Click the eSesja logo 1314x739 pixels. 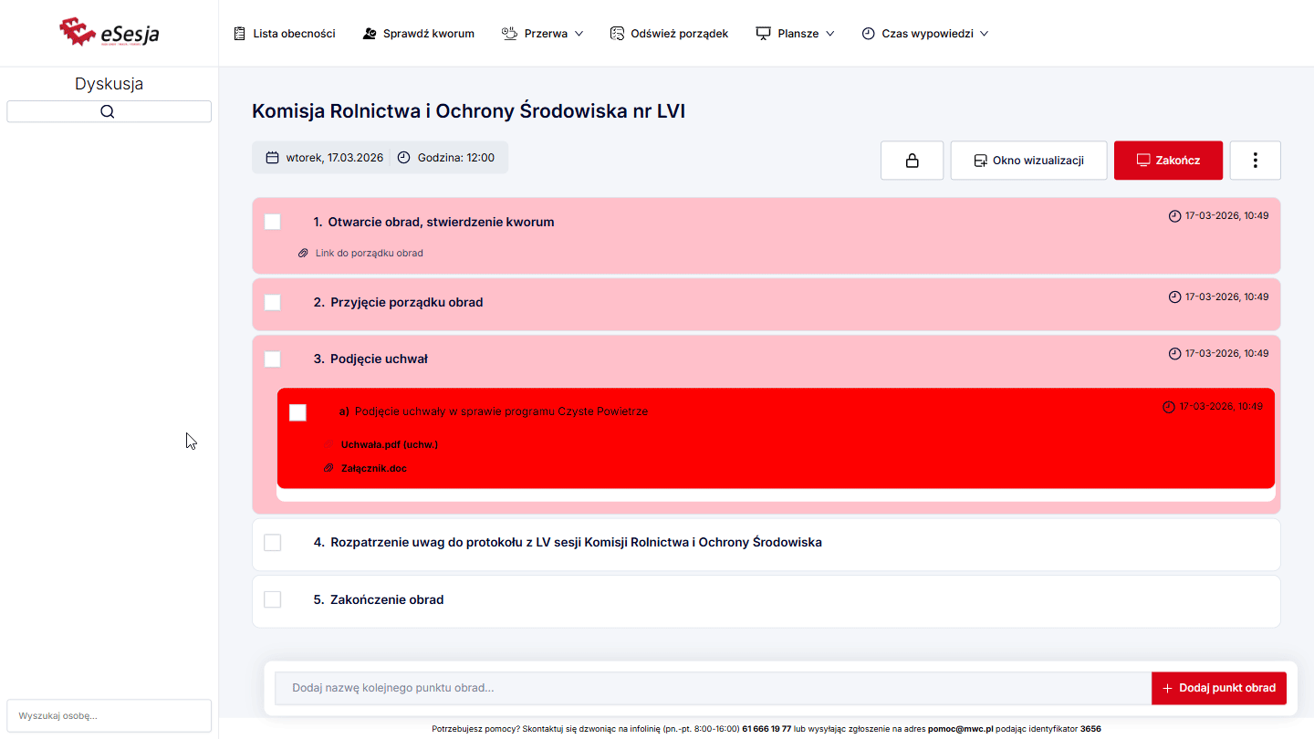click(109, 33)
